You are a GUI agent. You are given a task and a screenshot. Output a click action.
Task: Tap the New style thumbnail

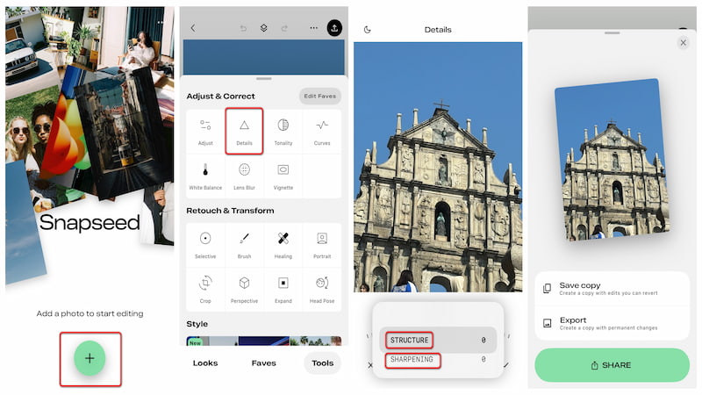(212, 341)
